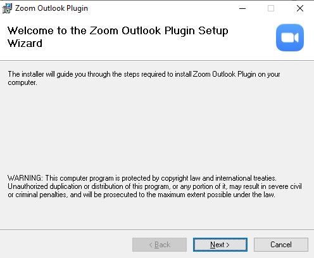Minimize the Zoom Outlook Plugin window
Viewport: 314px width, 258px height.
click(242, 8)
